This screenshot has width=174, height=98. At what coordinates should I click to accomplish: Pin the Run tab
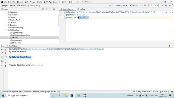coord(2,65)
